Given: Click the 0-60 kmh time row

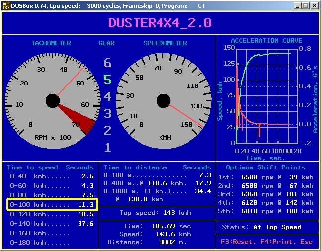Looking at the screenshot, I should coord(52,186).
